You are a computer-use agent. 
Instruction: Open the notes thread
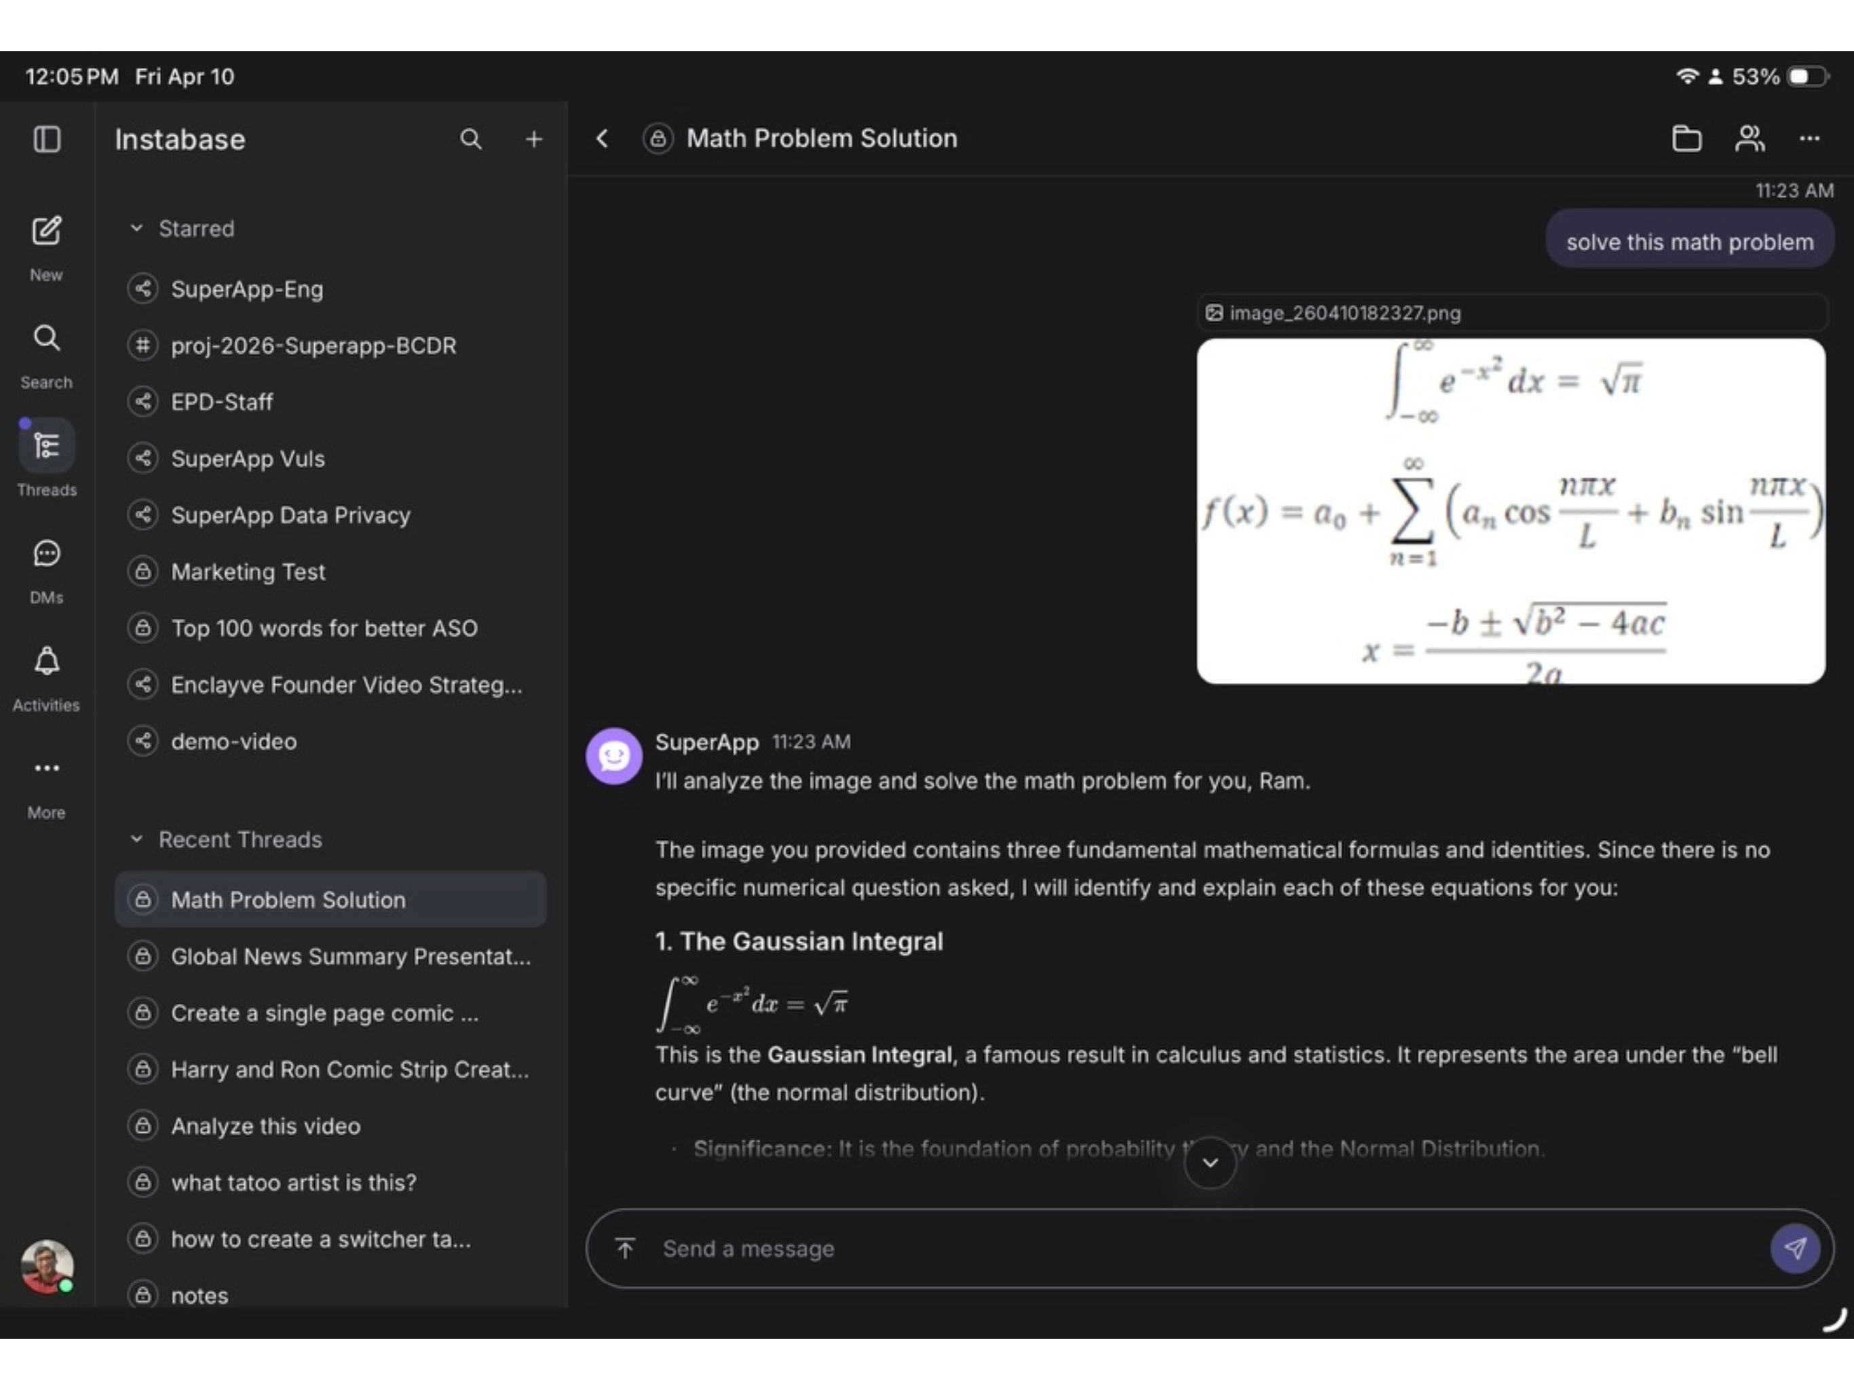(x=330, y=1294)
